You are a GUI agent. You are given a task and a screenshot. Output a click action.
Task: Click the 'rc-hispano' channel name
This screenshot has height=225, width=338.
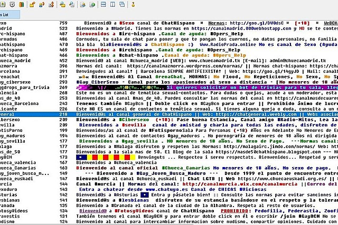[x=13, y=34]
